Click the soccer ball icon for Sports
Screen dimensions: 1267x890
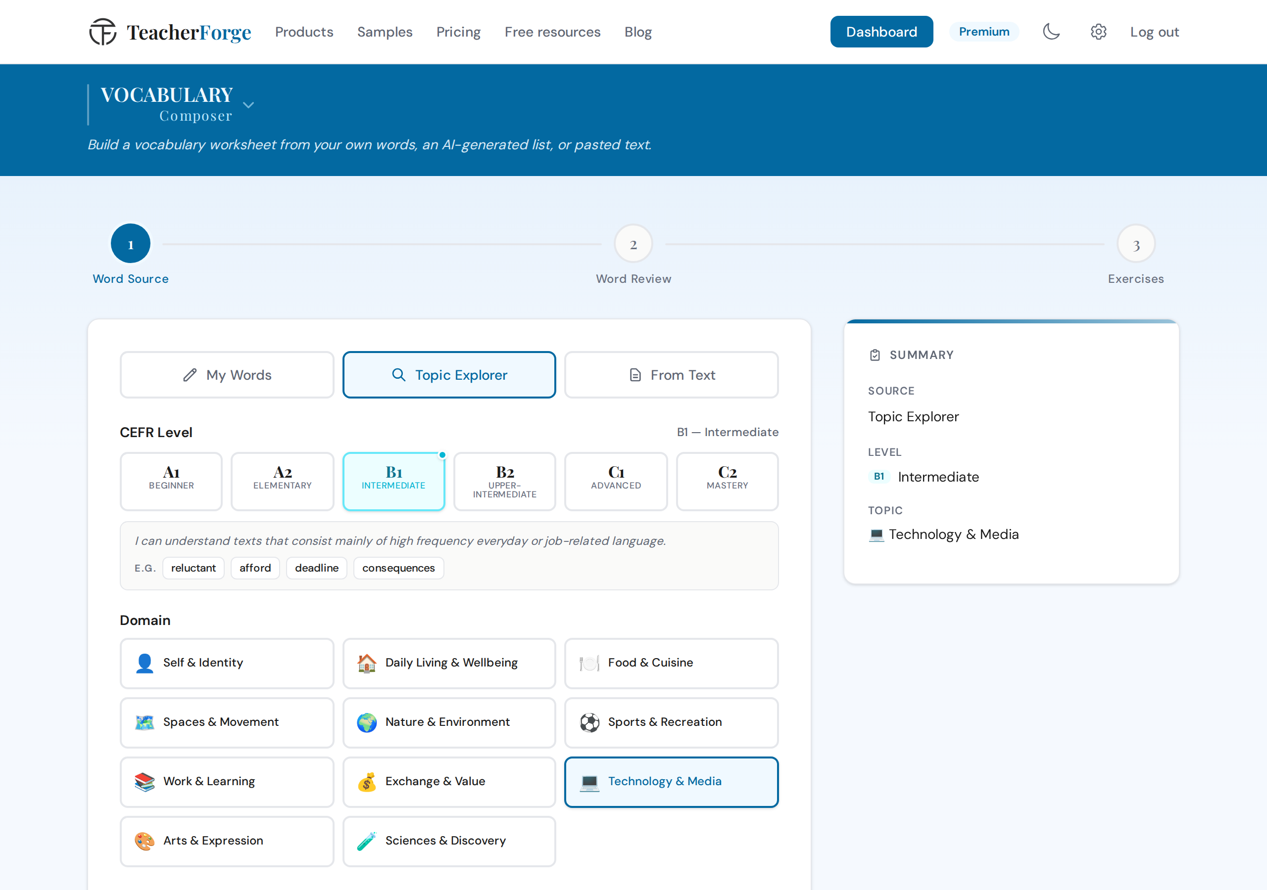[589, 722]
